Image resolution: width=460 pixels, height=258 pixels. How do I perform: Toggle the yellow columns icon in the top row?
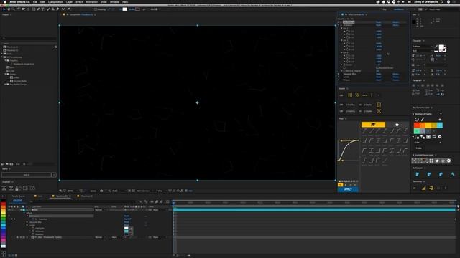[x=350, y=95]
